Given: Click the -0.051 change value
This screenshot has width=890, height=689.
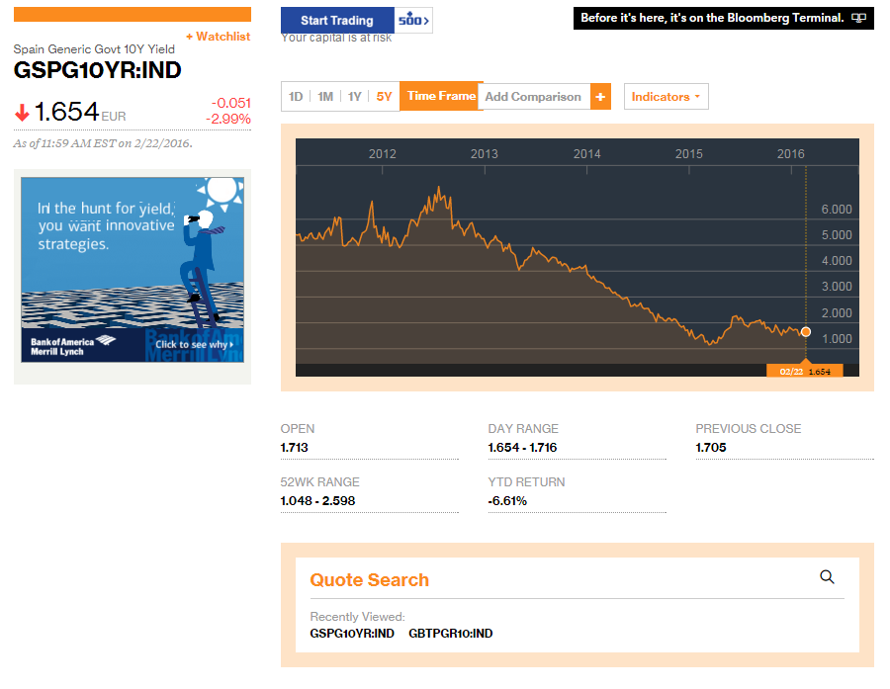Looking at the screenshot, I should [231, 103].
